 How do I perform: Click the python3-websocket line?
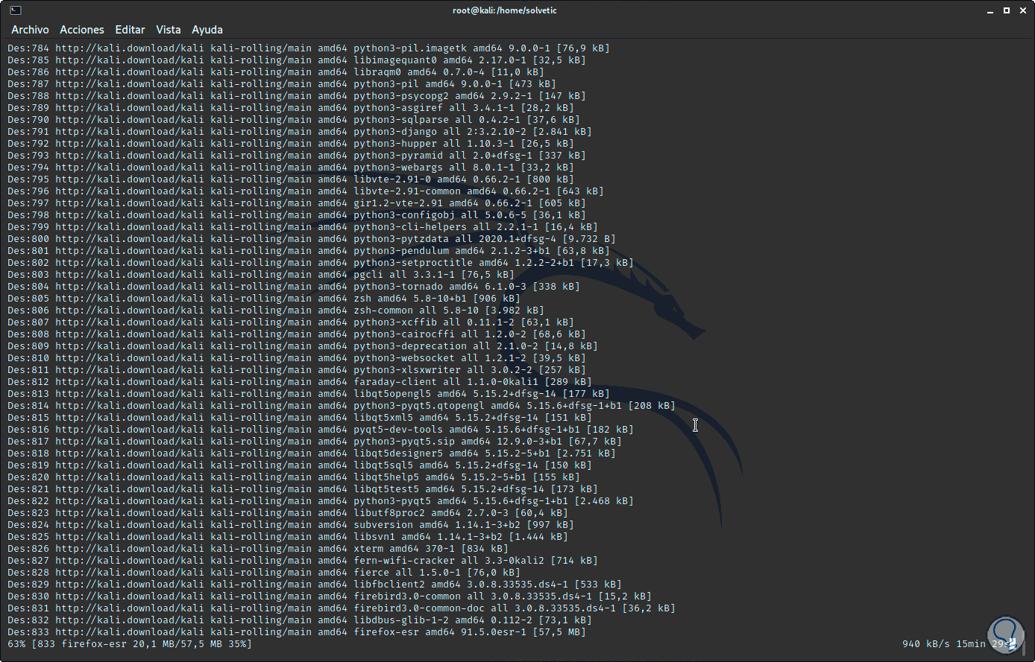tap(297, 357)
